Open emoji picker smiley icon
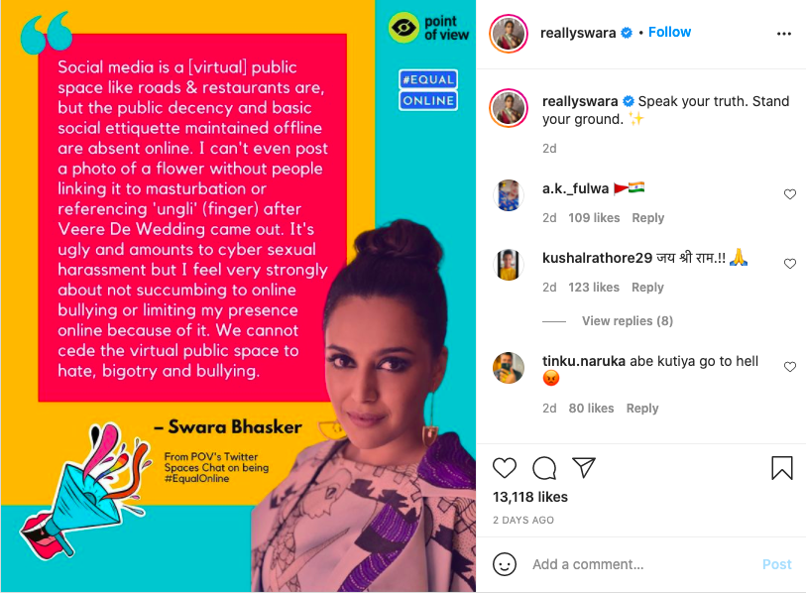 [x=505, y=564]
